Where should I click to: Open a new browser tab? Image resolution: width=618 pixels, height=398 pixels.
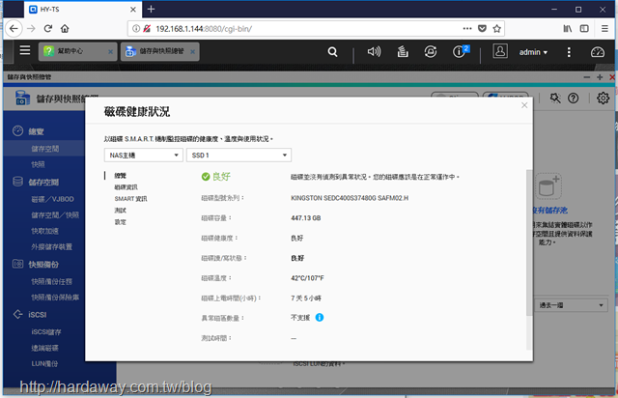coord(151,9)
